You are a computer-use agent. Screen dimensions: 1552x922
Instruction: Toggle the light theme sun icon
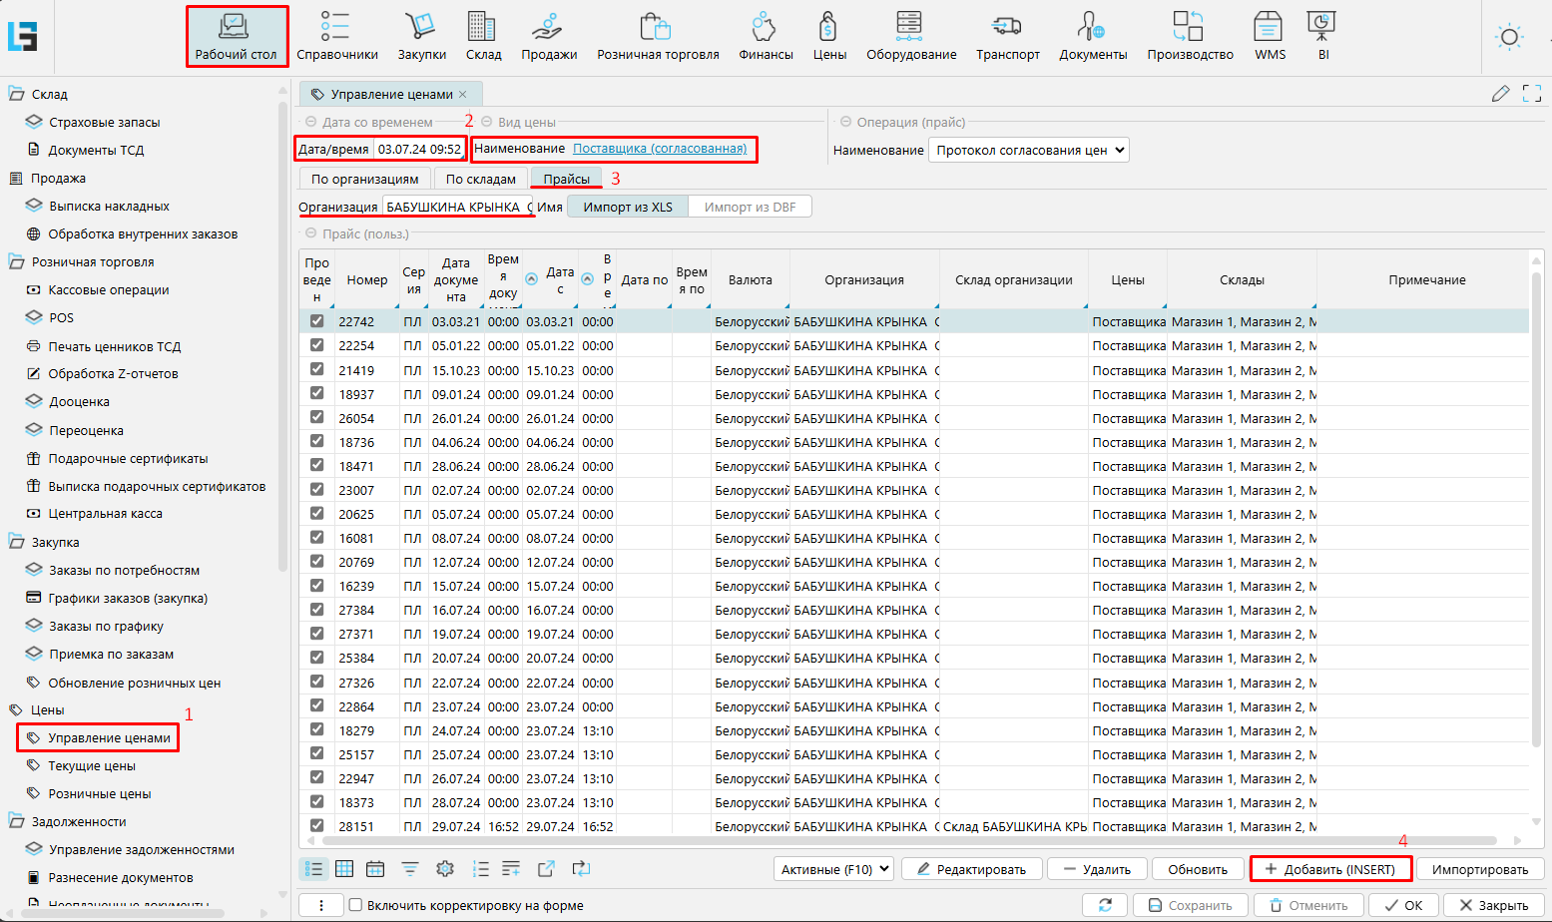[x=1509, y=38]
